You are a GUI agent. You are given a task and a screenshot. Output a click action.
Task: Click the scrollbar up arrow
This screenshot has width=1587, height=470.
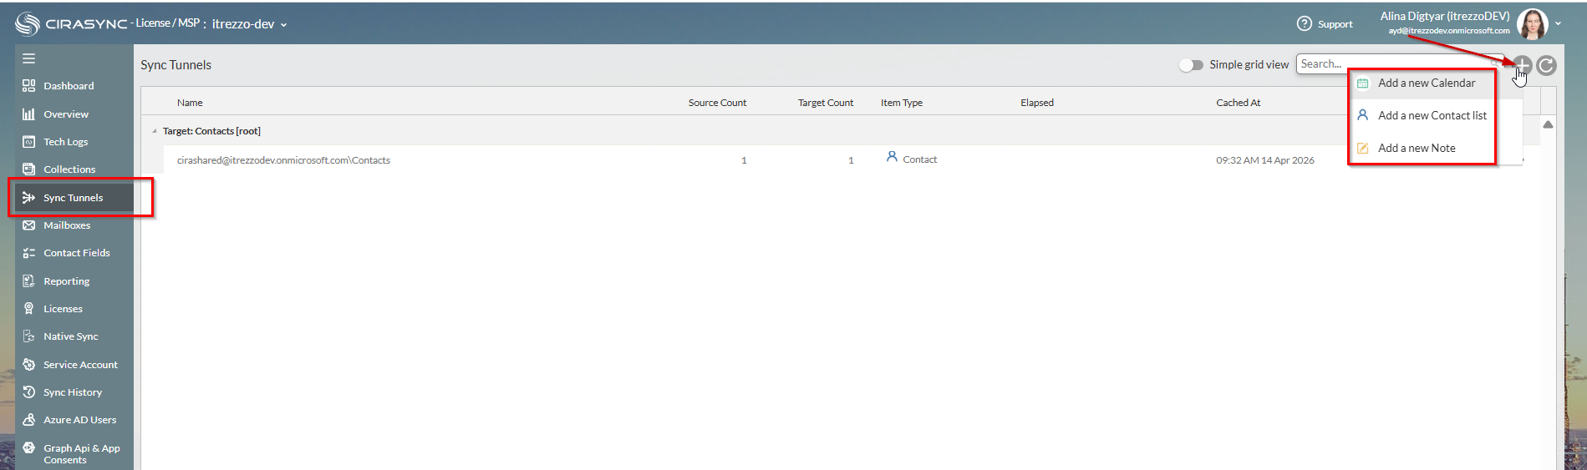pyautogui.click(x=1548, y=124)
